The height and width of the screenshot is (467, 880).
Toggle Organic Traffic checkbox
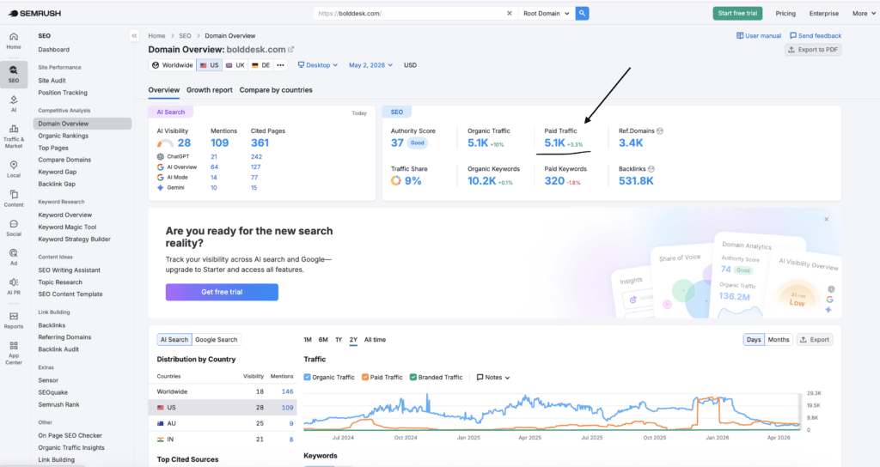pos(307,378)
